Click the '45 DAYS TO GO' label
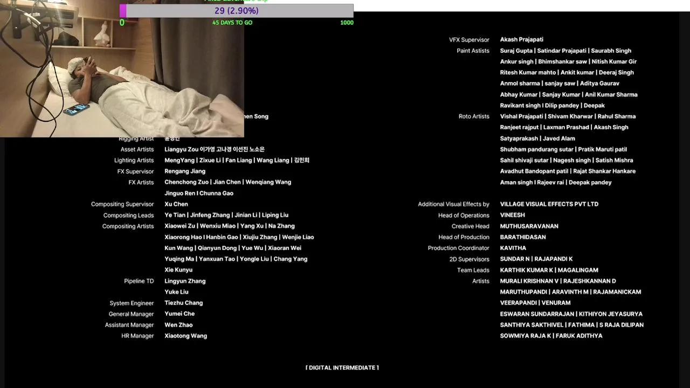The image size is (690, 388). (x=232, y=23)
